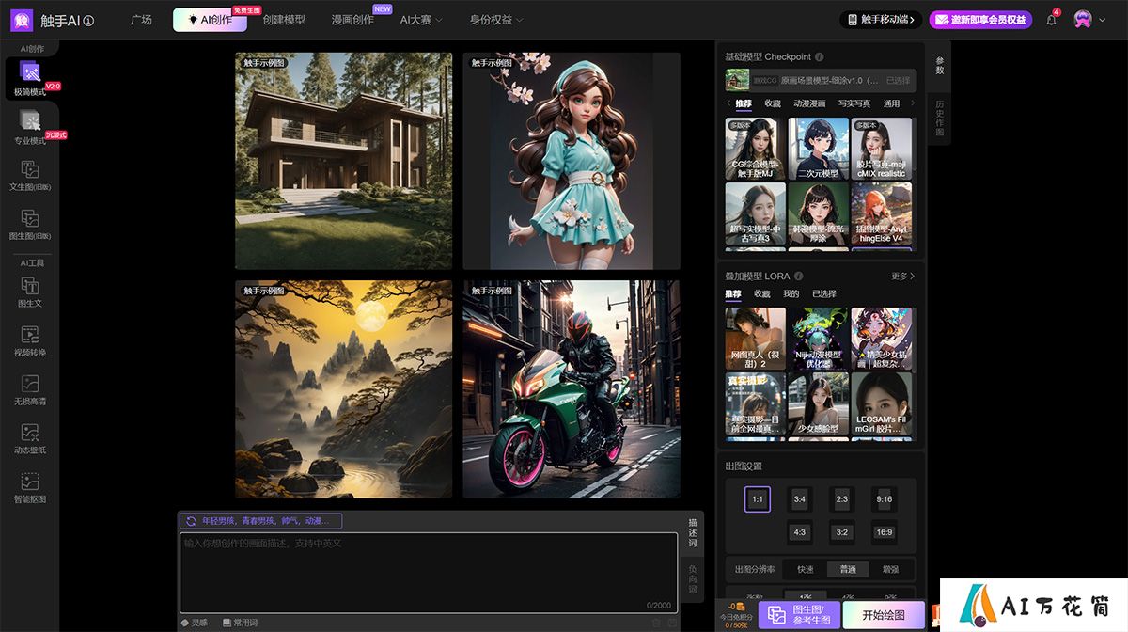Open the notification bell
The height and width of the screenshot is (632, 1128).
pos(1052,20)
